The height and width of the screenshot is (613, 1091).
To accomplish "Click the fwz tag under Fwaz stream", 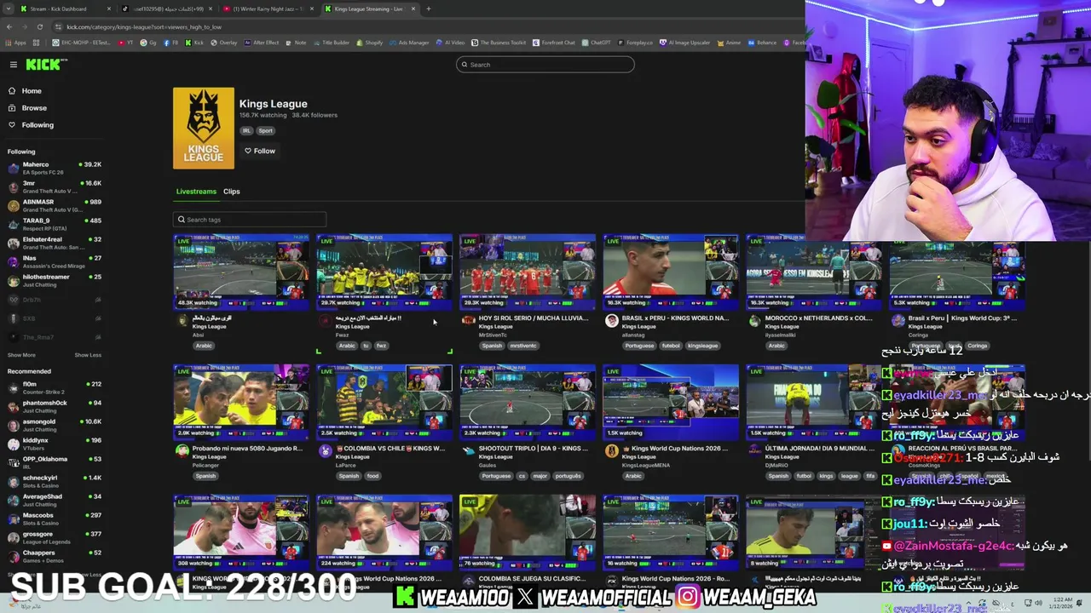I will point(381,346).
